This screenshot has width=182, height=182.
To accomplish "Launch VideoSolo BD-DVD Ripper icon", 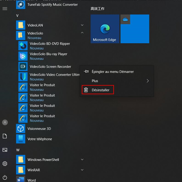I will (x=23, y=46).
